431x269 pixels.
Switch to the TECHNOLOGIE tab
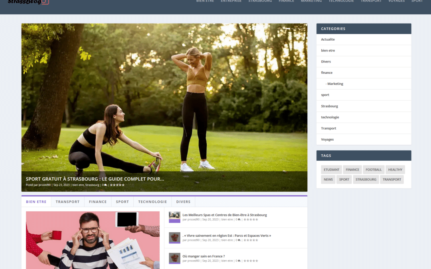(x=152, y=202)
